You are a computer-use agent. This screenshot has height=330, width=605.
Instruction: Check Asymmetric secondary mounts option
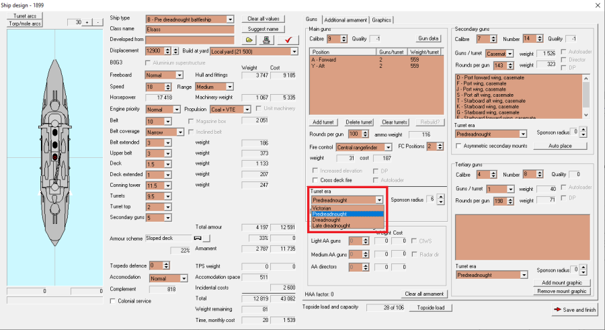pyautogui.click(x=458, y=146)
